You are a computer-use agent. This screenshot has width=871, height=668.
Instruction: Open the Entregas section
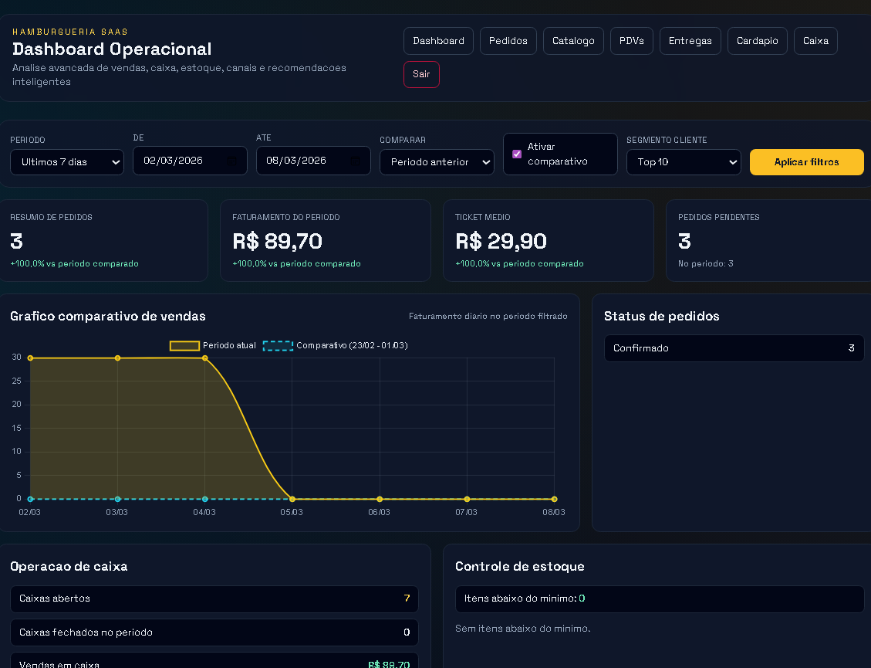[690, 40]
